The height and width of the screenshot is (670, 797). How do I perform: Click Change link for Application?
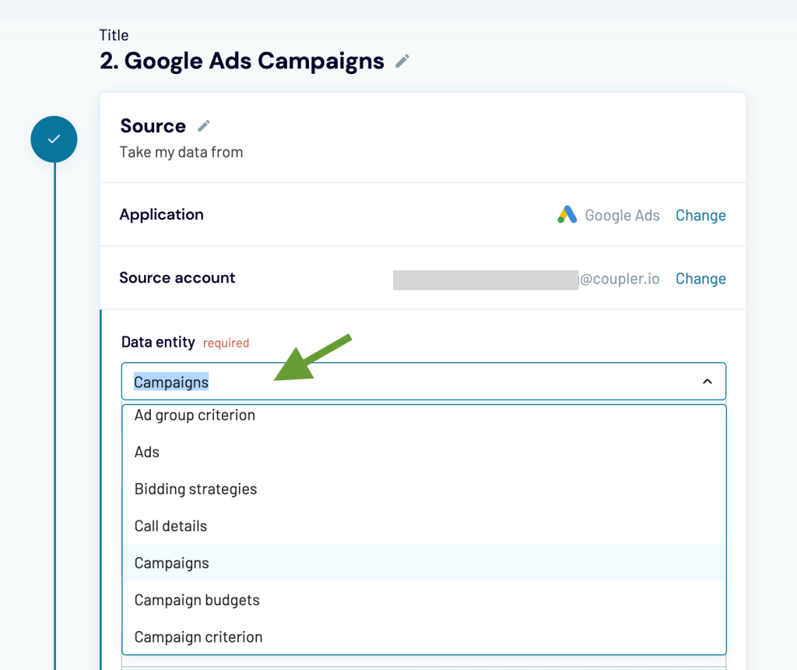tap(700, 216)
